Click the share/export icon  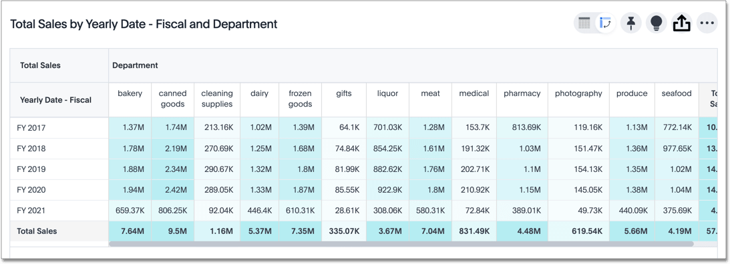coord(682,23)
